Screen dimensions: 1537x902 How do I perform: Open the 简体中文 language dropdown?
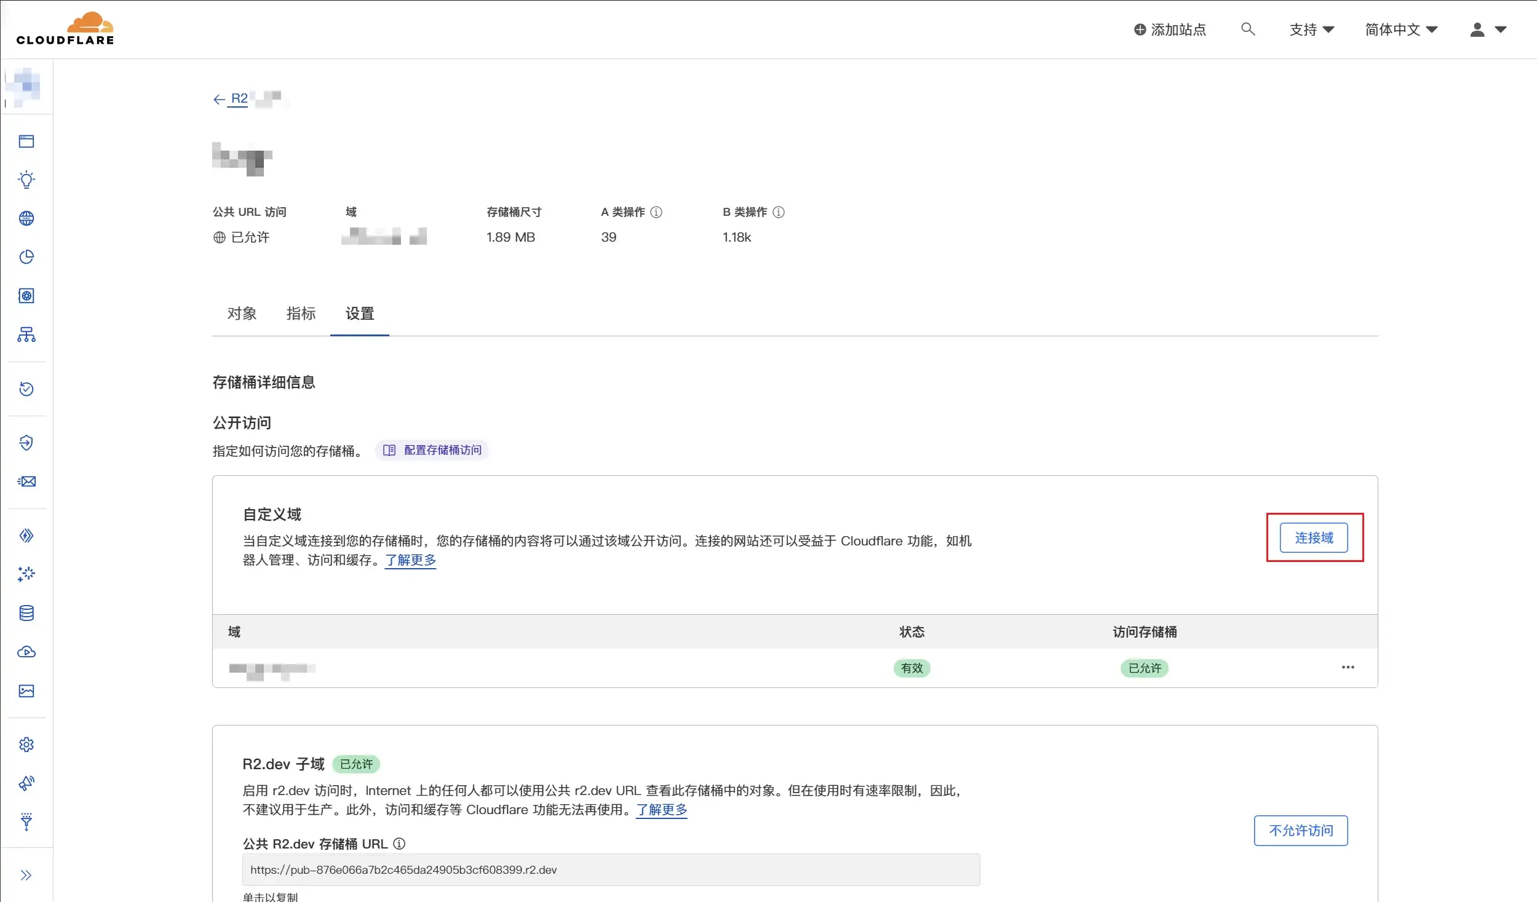point(1400,30)
